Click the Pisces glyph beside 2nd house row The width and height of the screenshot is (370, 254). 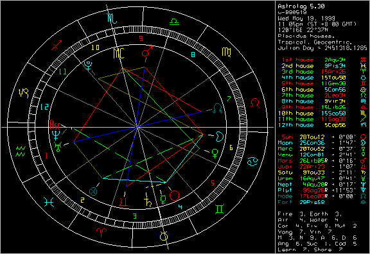(x=363, y=65)
